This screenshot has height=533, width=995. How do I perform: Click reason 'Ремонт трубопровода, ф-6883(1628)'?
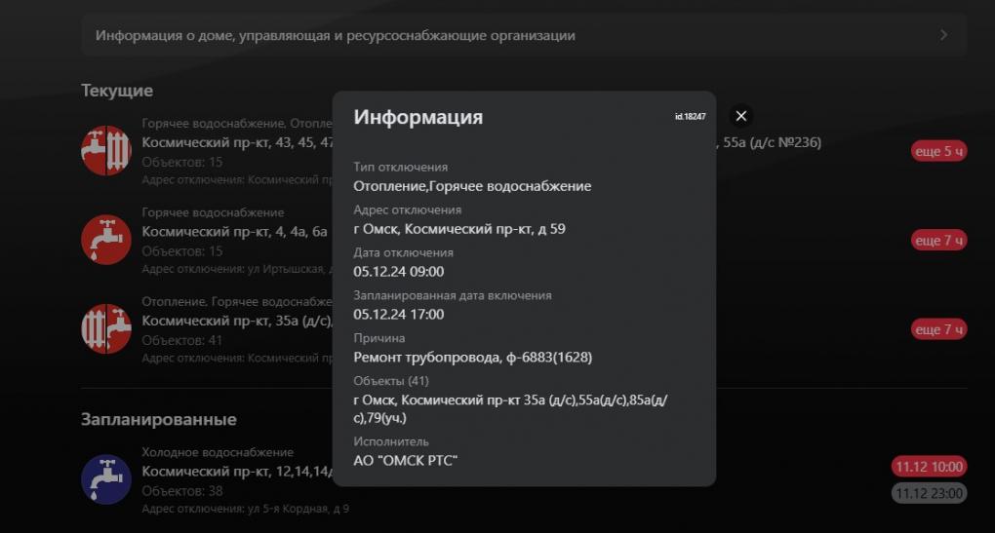point(473,358)
